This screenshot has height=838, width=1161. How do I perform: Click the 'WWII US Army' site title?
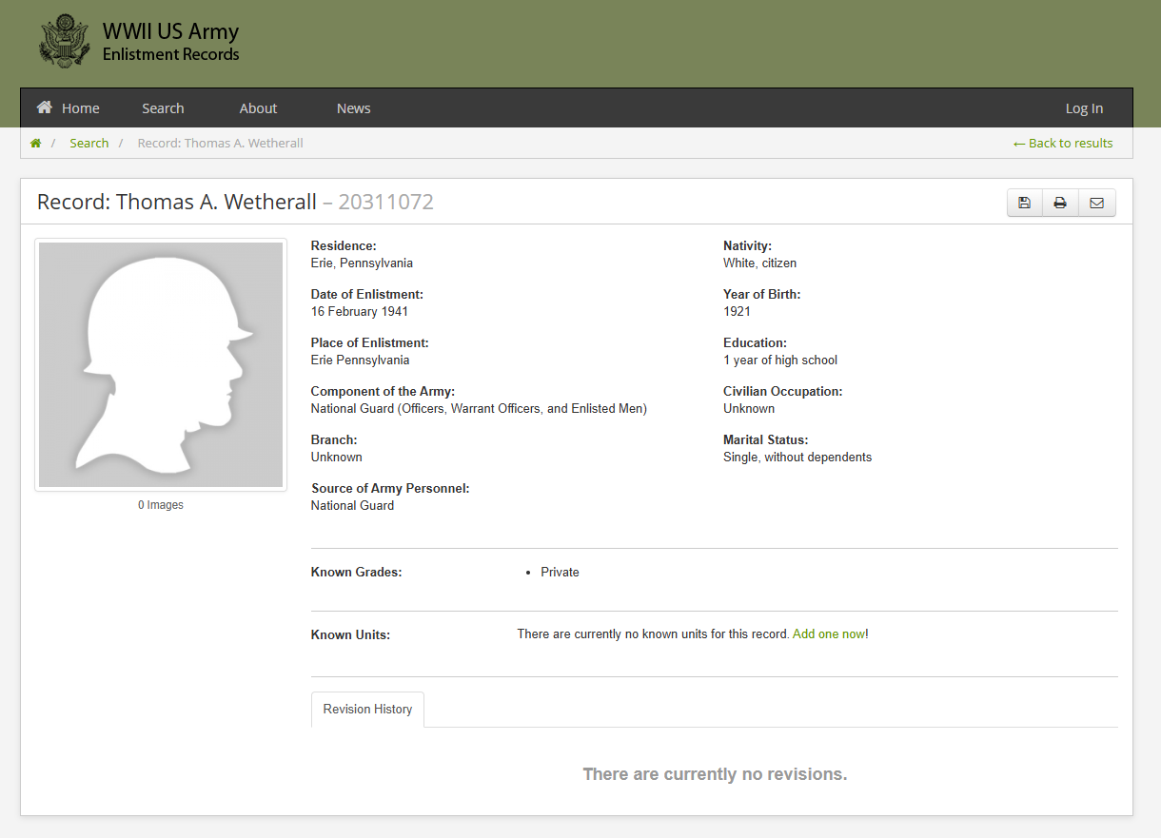[170, 33]
